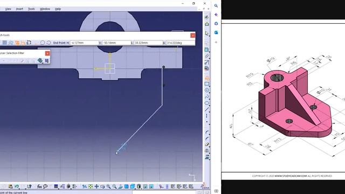Click the Undo icon
Image resolution: width=345 pixels, height=194 pixels.
(x=17, y=186)
